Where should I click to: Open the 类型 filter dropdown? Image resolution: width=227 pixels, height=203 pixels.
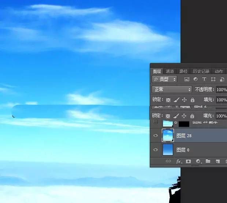[x=165, y=79]
